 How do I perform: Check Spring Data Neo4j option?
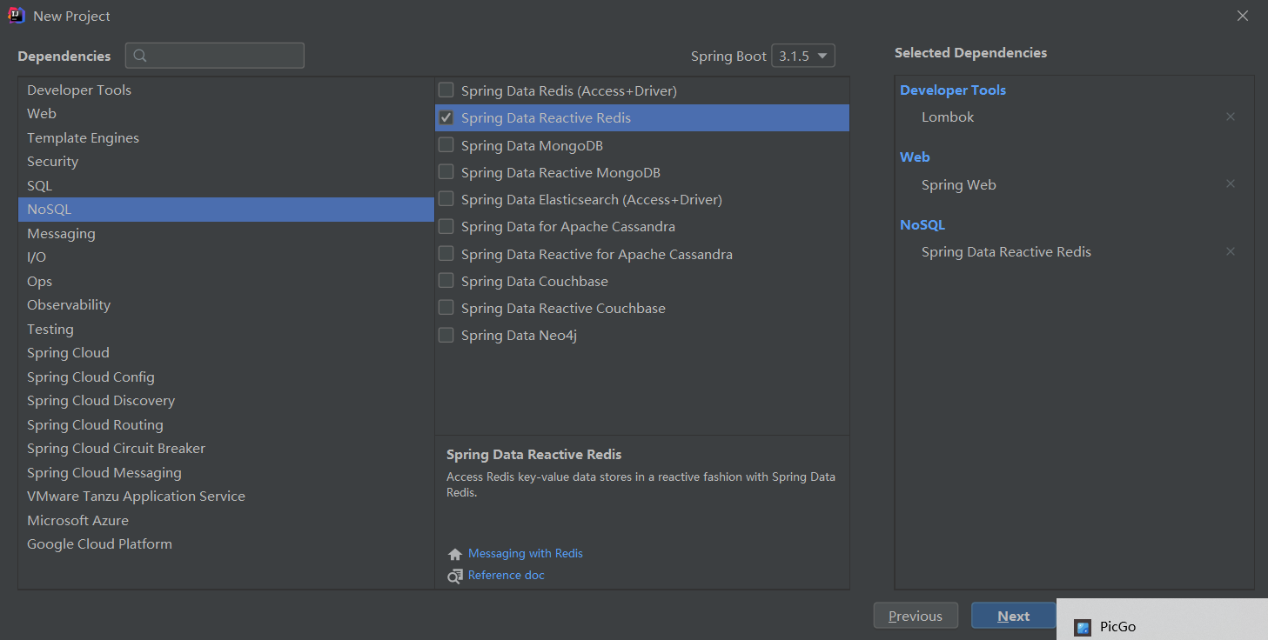point(446,335)
